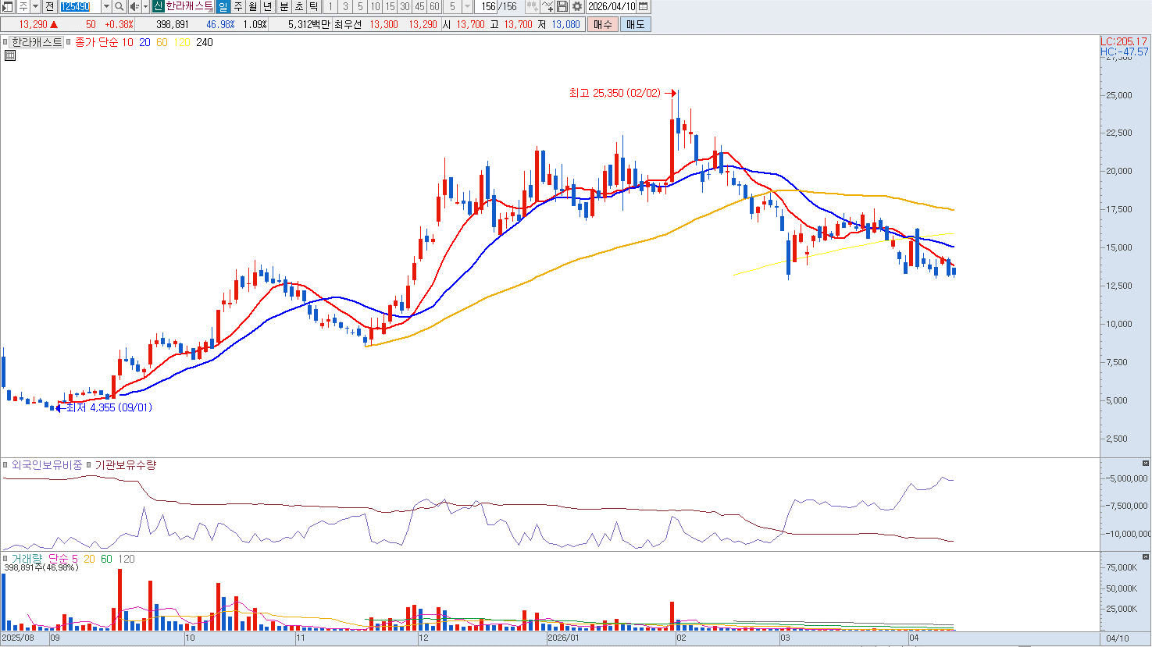This screenshot has height=647, width=1152.
Task: Expand the stock code dropdown arrow
Action: pyautogui.click(x=106, y=6)
